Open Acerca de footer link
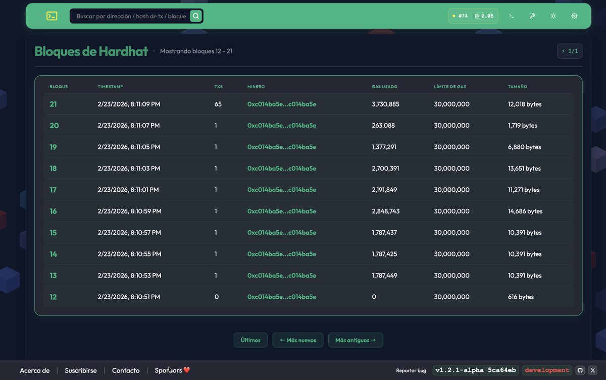 (35, 370)
